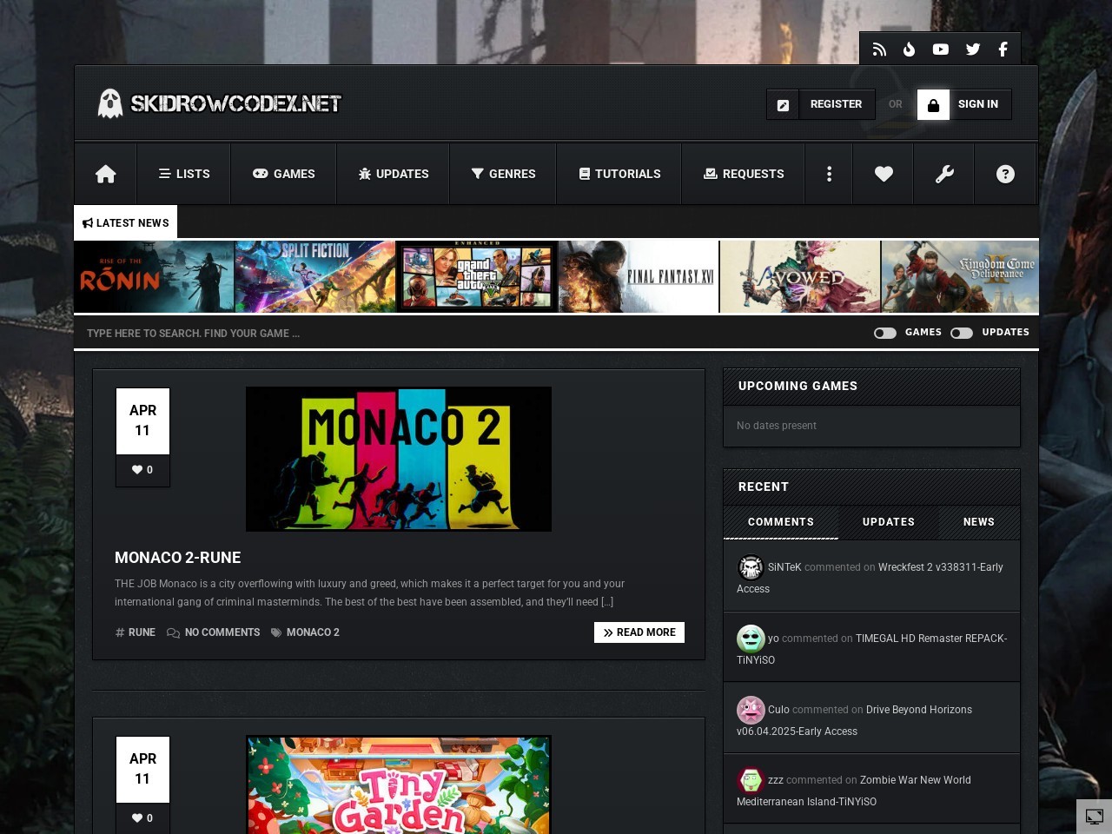Viewport: 1112px width, 834px height.
Task: Open the Split Fiction banner
Action: pos(315,277)
